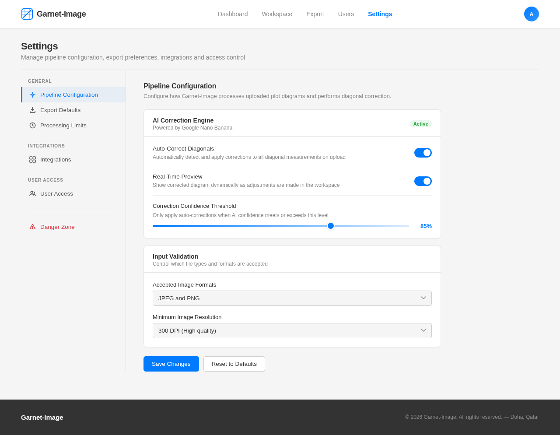
Task: Select the Pipeline Configuration sparkle icon
Action: [32, 94]
